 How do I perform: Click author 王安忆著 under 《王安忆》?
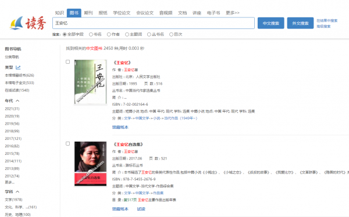point(131,70)
